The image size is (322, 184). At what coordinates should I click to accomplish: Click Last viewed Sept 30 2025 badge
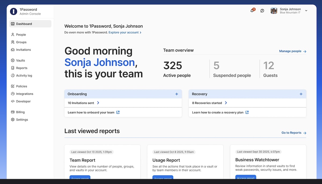coord(259,152)
